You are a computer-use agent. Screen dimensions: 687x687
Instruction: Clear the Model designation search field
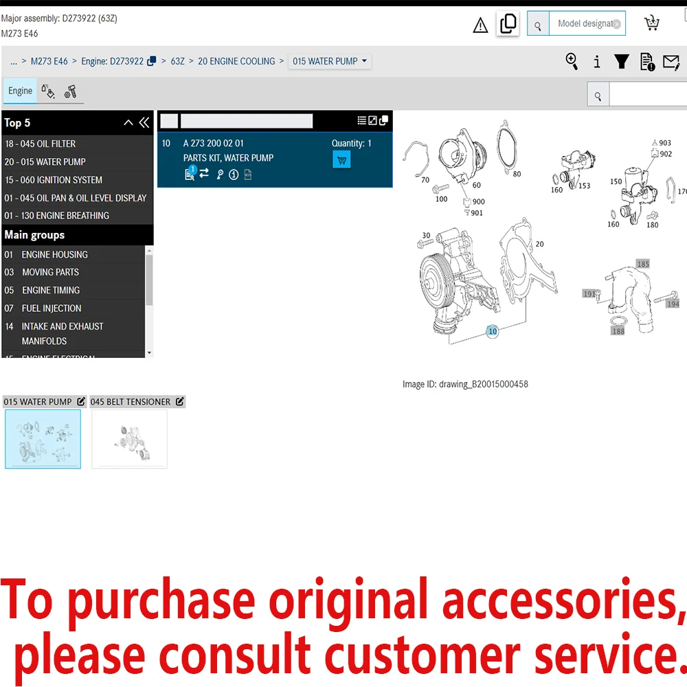pyautogui.click(x=616, y=24)
